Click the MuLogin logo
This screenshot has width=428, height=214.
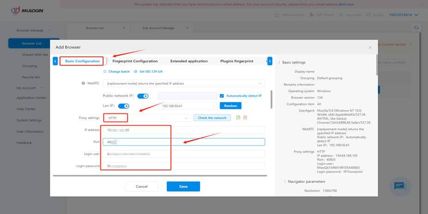click(x=27, y=11)
